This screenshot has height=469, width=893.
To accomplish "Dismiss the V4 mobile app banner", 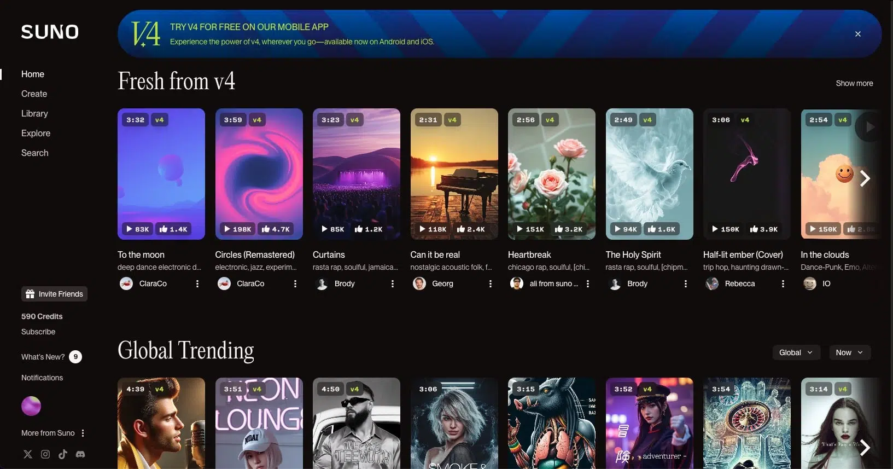I will point(858,34).
